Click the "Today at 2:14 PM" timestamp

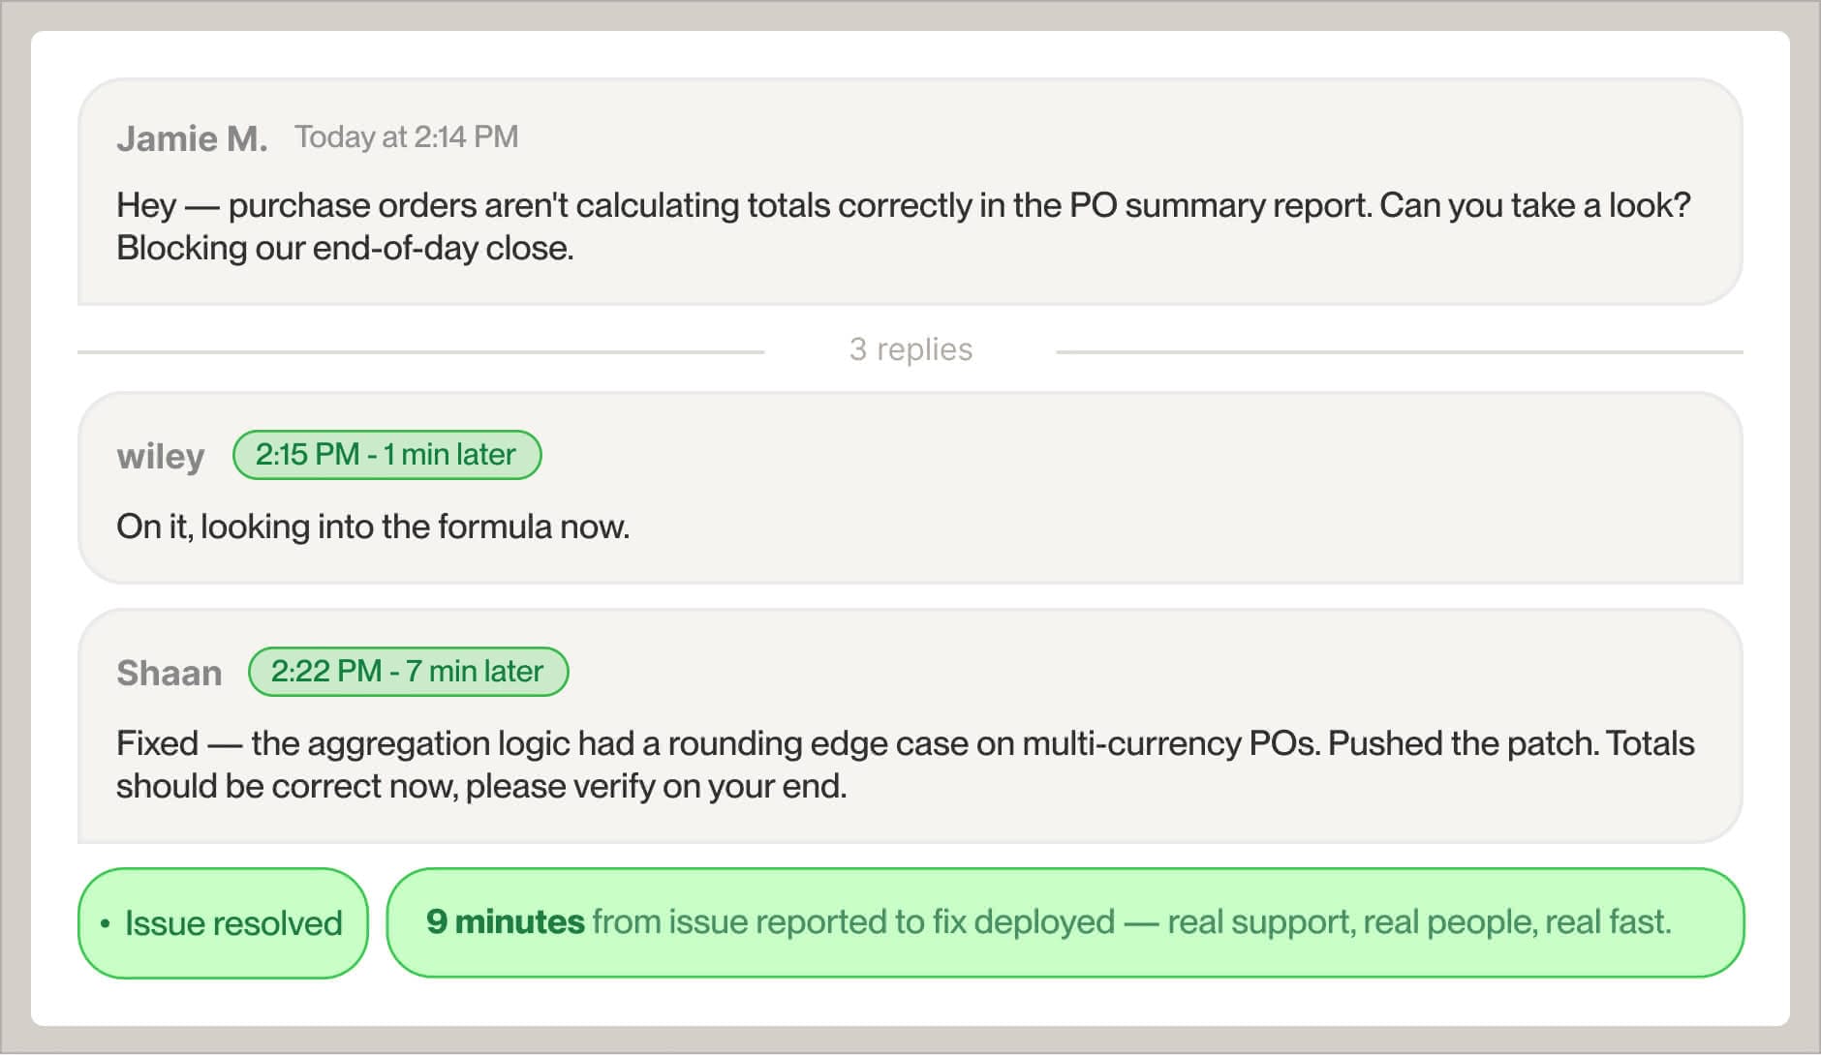[x=406, y=137]
